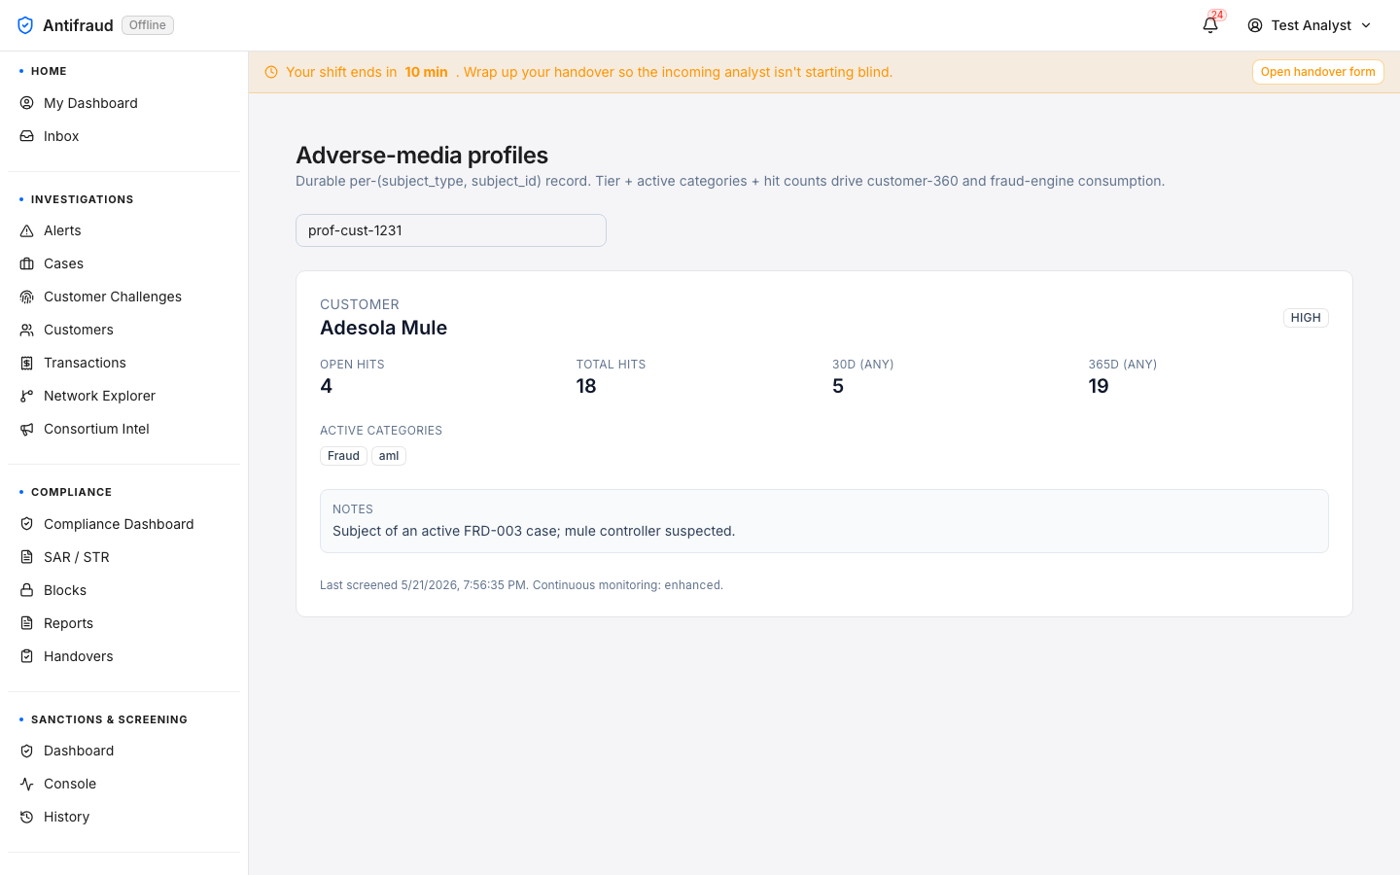Click the Test Analyst user menu button
Image resolution: width=1400 pixels, height=875 pixels.
click(x=1310, y=25)
